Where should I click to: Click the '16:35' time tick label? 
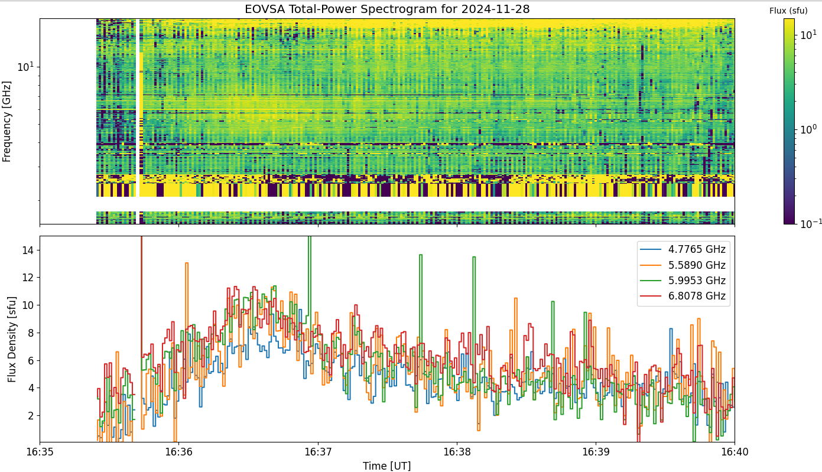40,452
